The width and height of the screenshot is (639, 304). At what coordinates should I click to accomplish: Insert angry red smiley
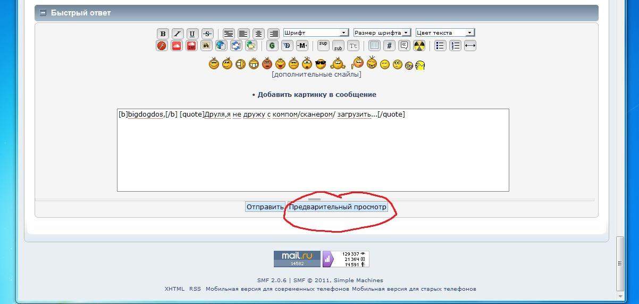point(267,64)
